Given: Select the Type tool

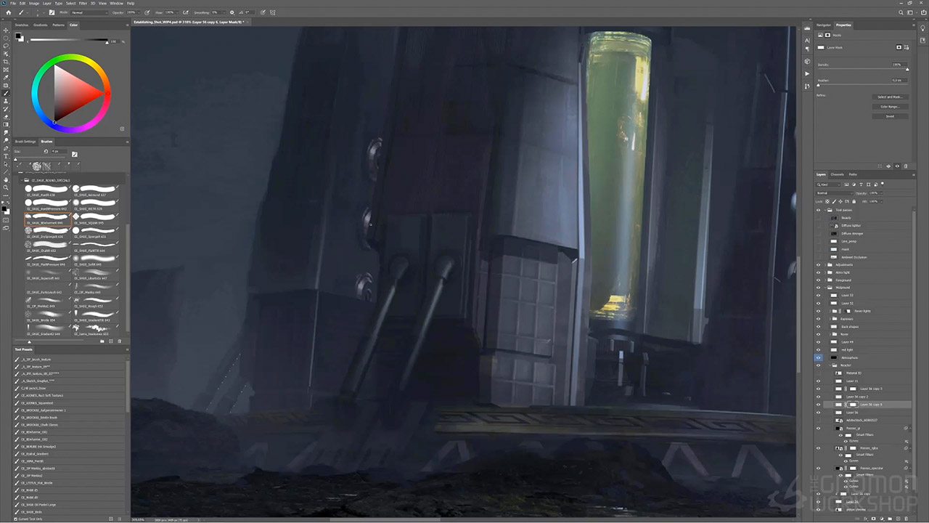Looking at the screenshot, I should 6,156.
